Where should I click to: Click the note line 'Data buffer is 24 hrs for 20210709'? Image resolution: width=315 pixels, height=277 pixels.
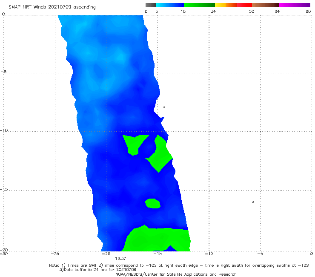click(98, 270)
